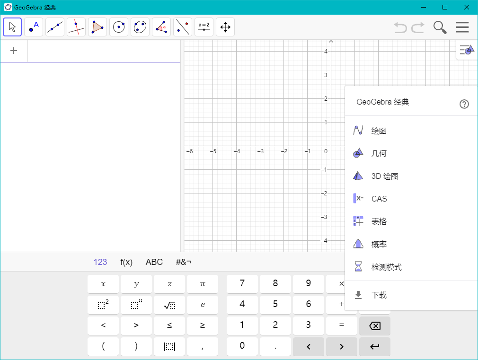Switch keyboard to 123 tab
This screenshot has width=478, height=360.
100,262
